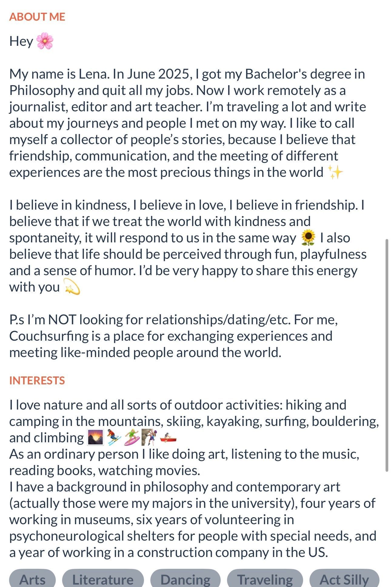Click the dizzy star emoji after 'with you'

(72, 287)
